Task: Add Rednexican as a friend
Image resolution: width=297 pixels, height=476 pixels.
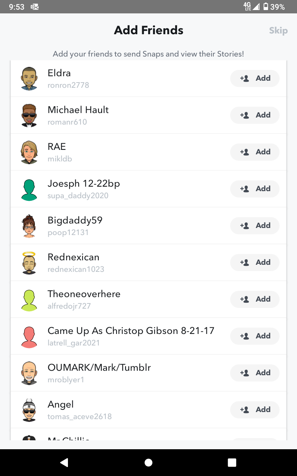Action: coord(255,263)
